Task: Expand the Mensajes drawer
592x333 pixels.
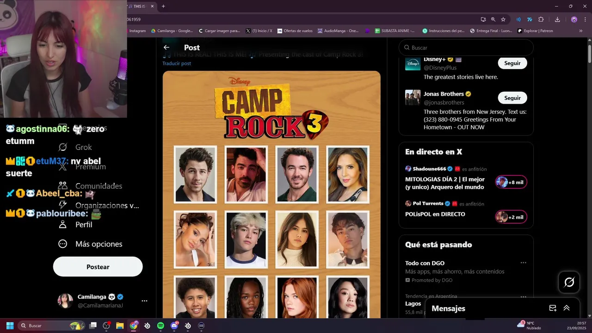Action: [x=566, y=308]
